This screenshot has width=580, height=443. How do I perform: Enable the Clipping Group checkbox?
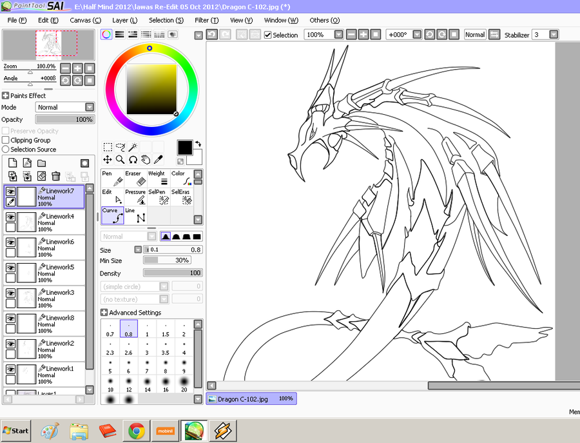click(6, 140)
